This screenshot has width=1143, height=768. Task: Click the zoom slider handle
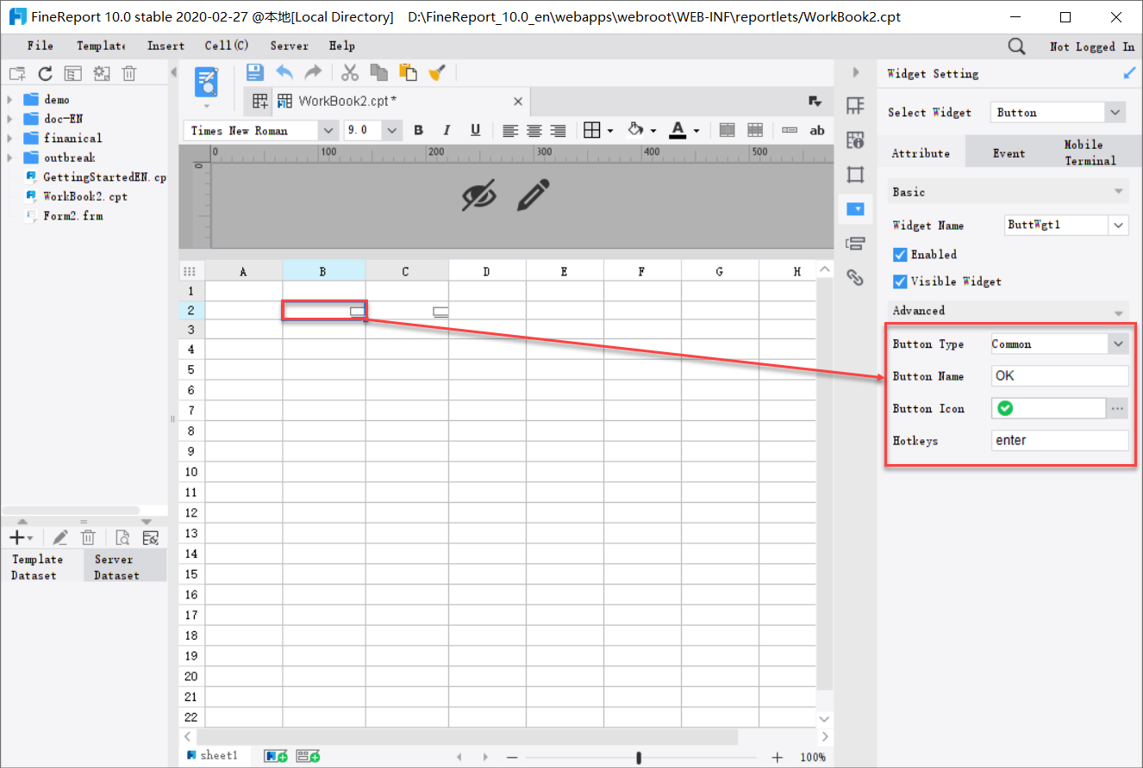point(638,758)
